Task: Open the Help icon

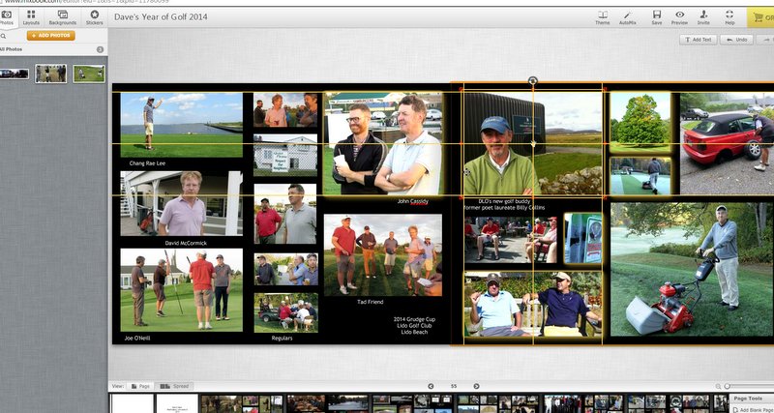Action: [x=729, y=17]
